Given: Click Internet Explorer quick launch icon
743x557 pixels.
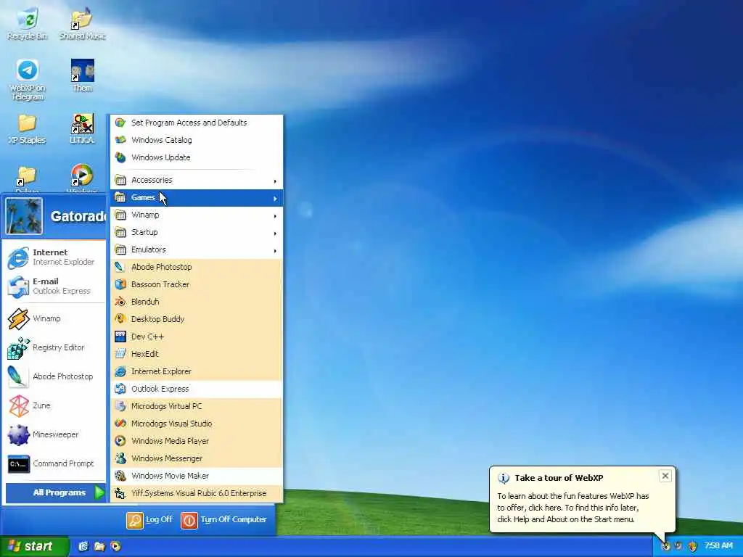Looking at the screenshot, I should click(83, 547).
